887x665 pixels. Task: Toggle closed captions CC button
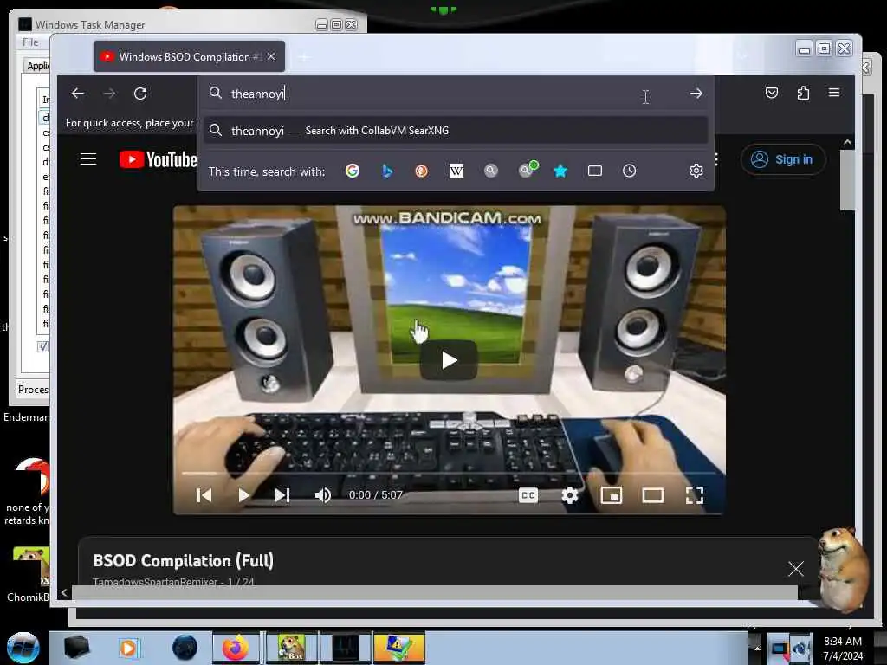point(528,495)
